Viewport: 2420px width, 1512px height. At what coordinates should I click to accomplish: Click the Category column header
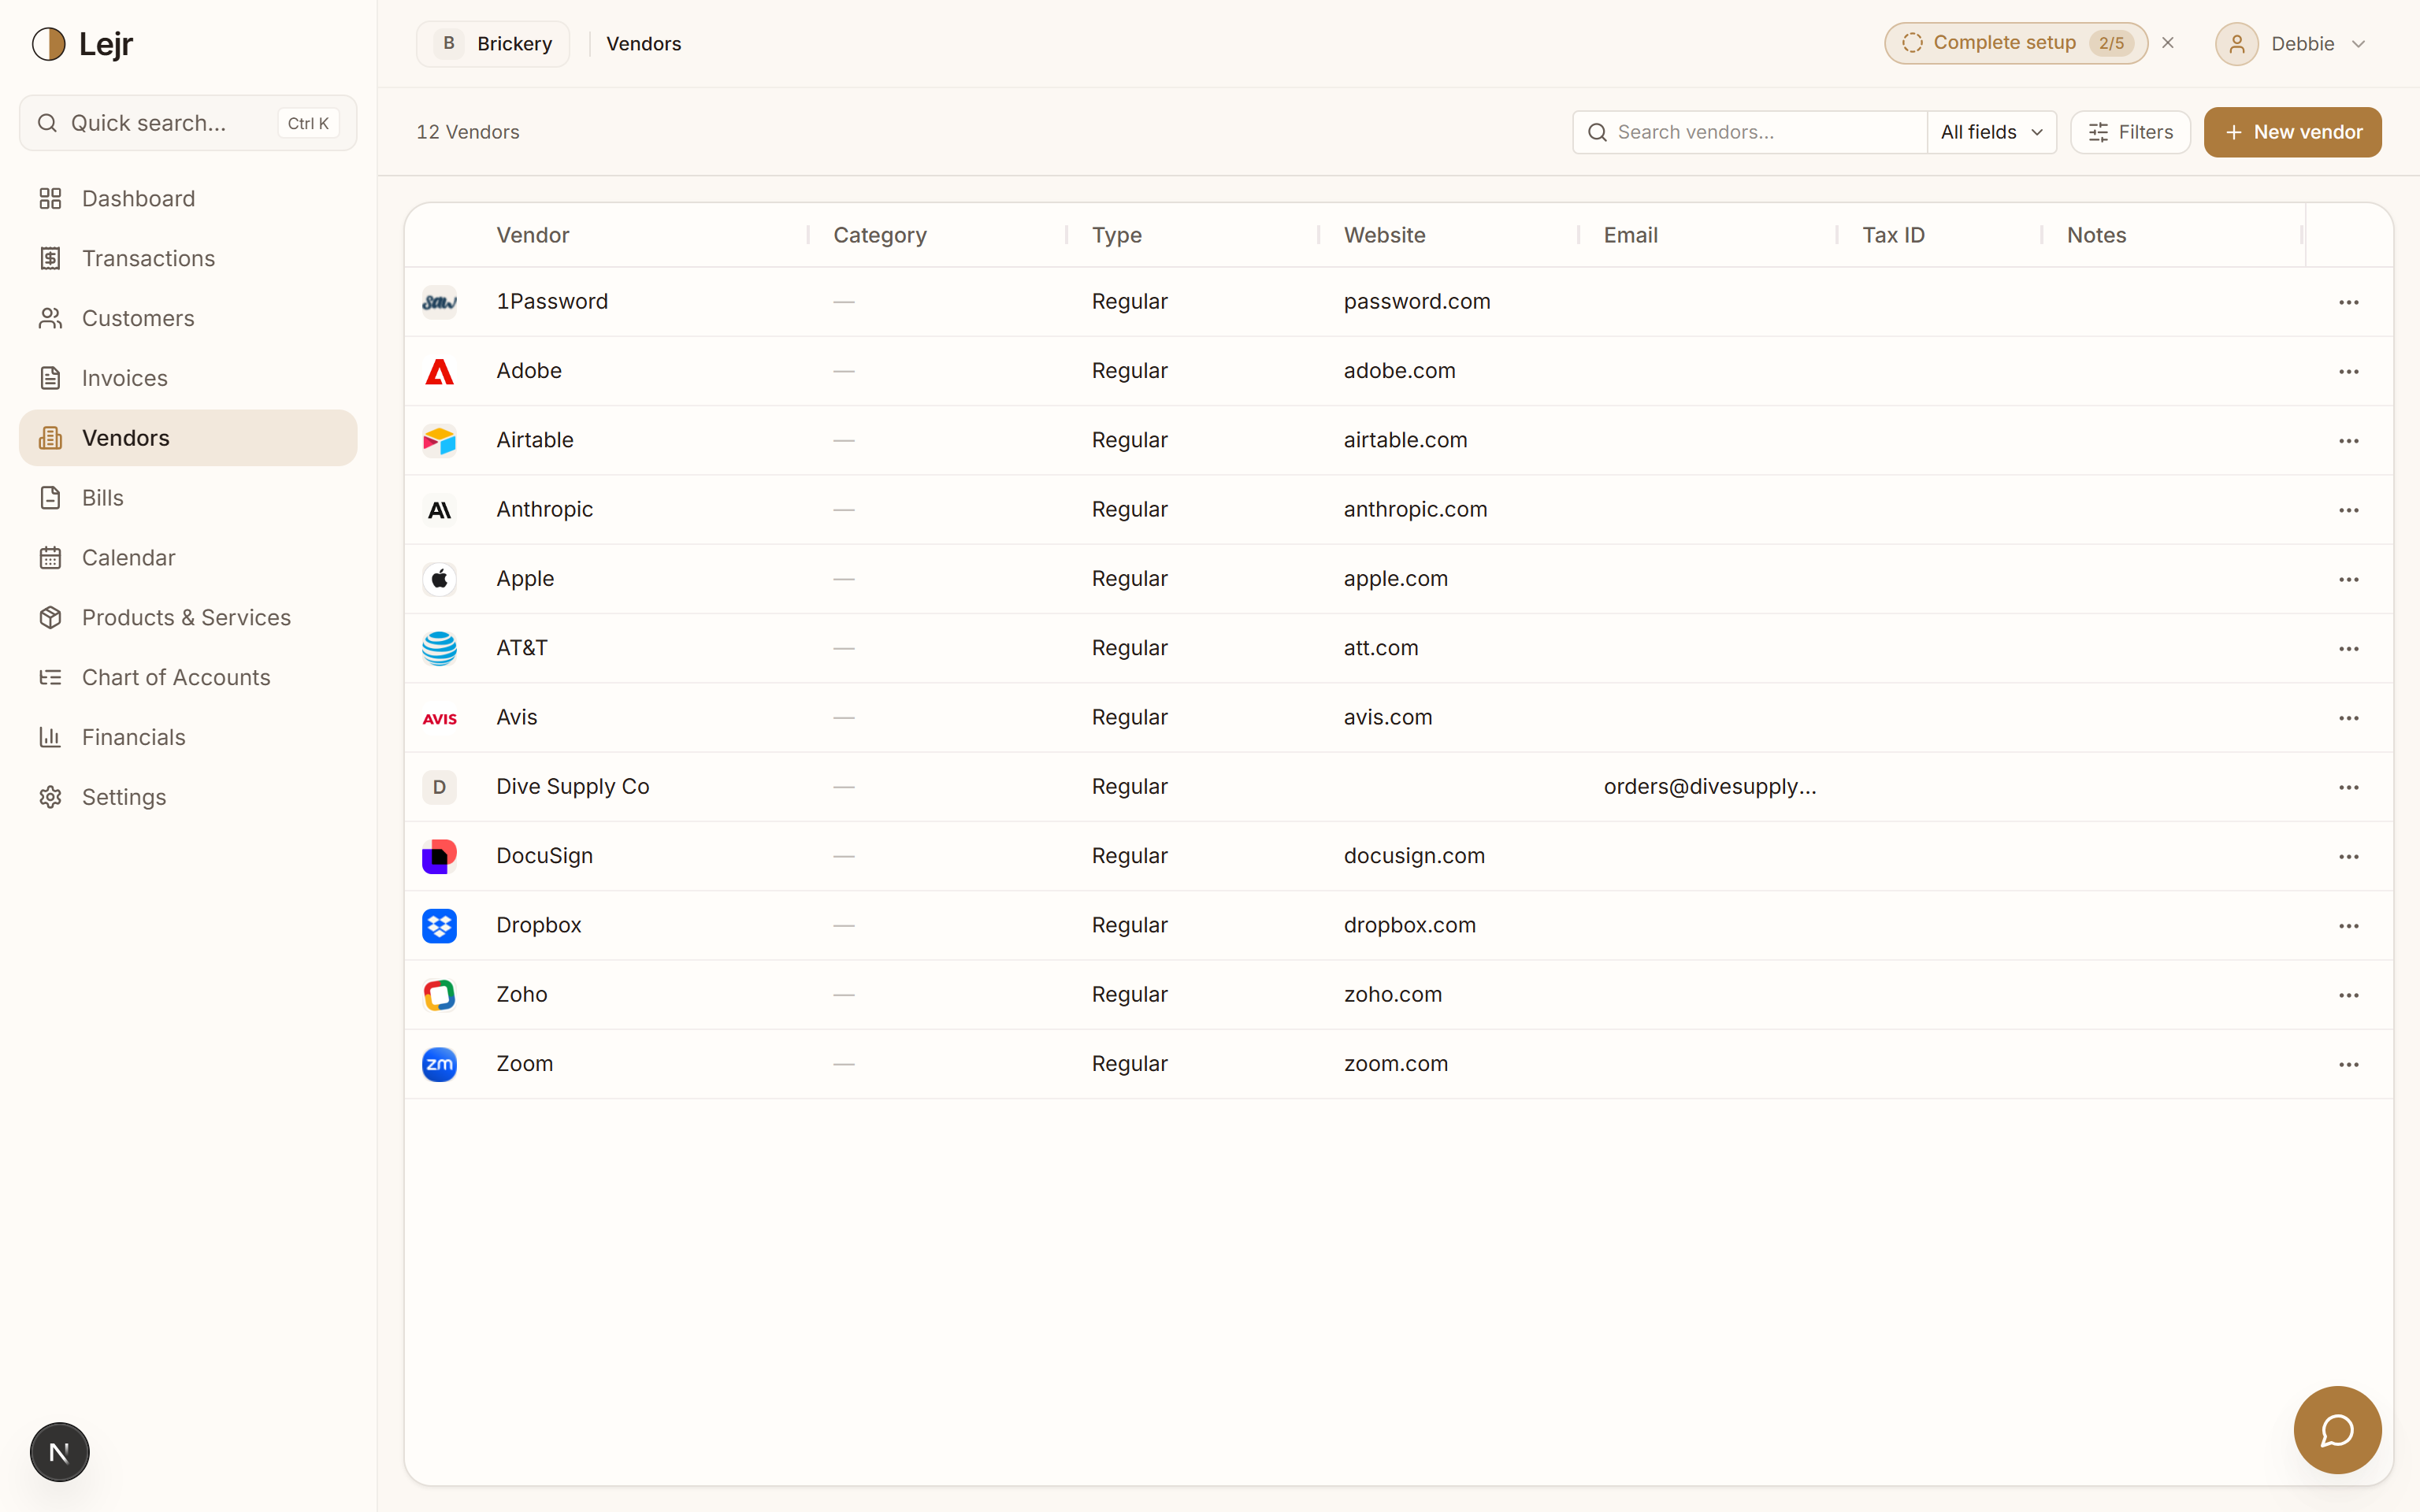tap(880, 235)
